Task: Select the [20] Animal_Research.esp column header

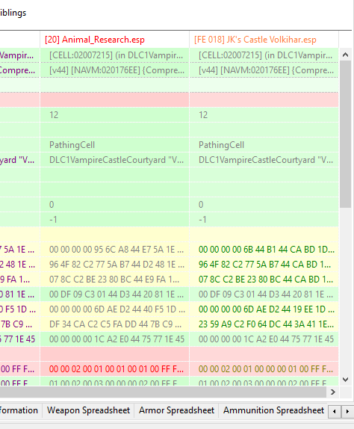Action: pos(114,40)
